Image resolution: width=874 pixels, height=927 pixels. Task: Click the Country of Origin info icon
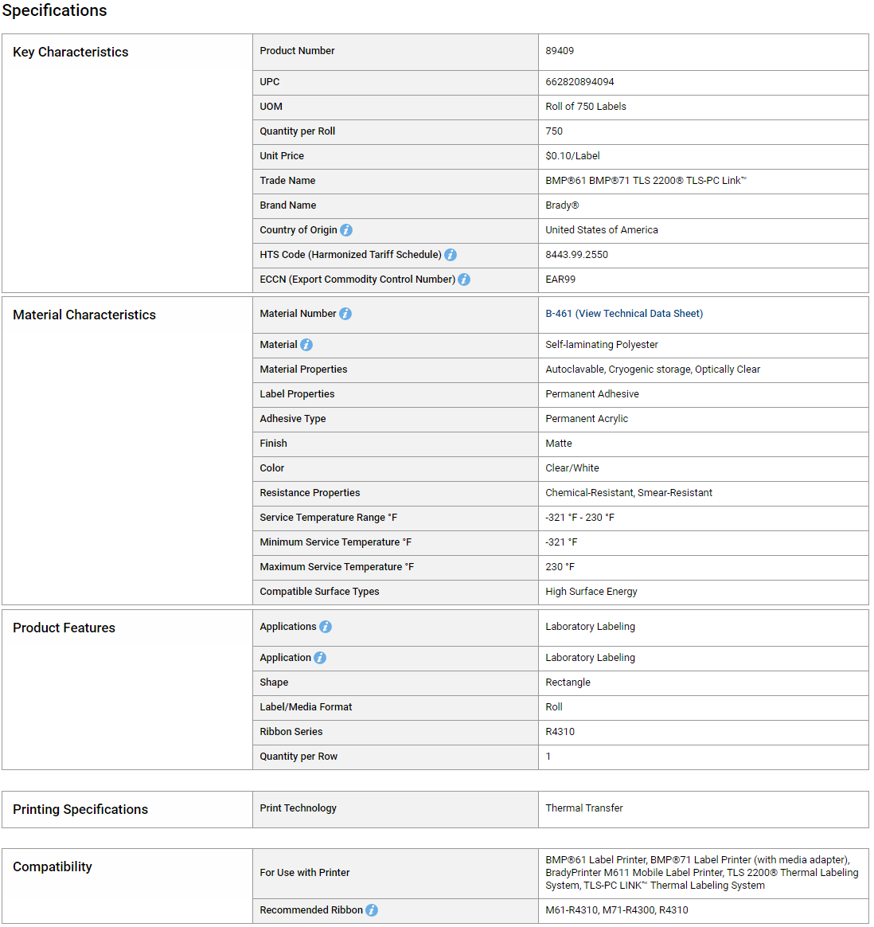(x=346, y=230)
